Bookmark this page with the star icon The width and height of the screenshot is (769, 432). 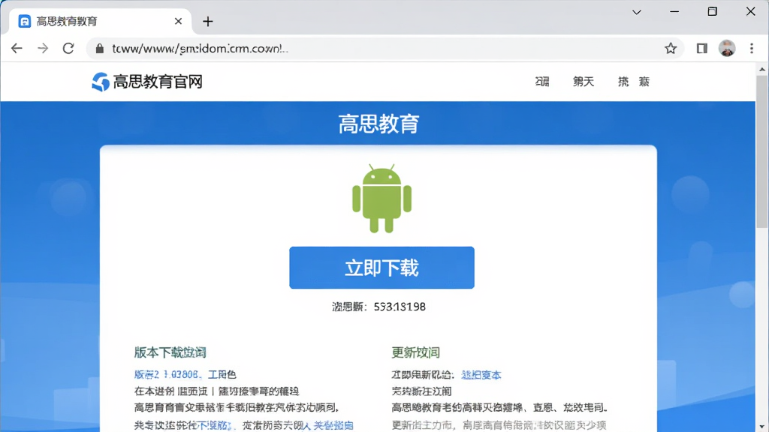click(671, 48)
